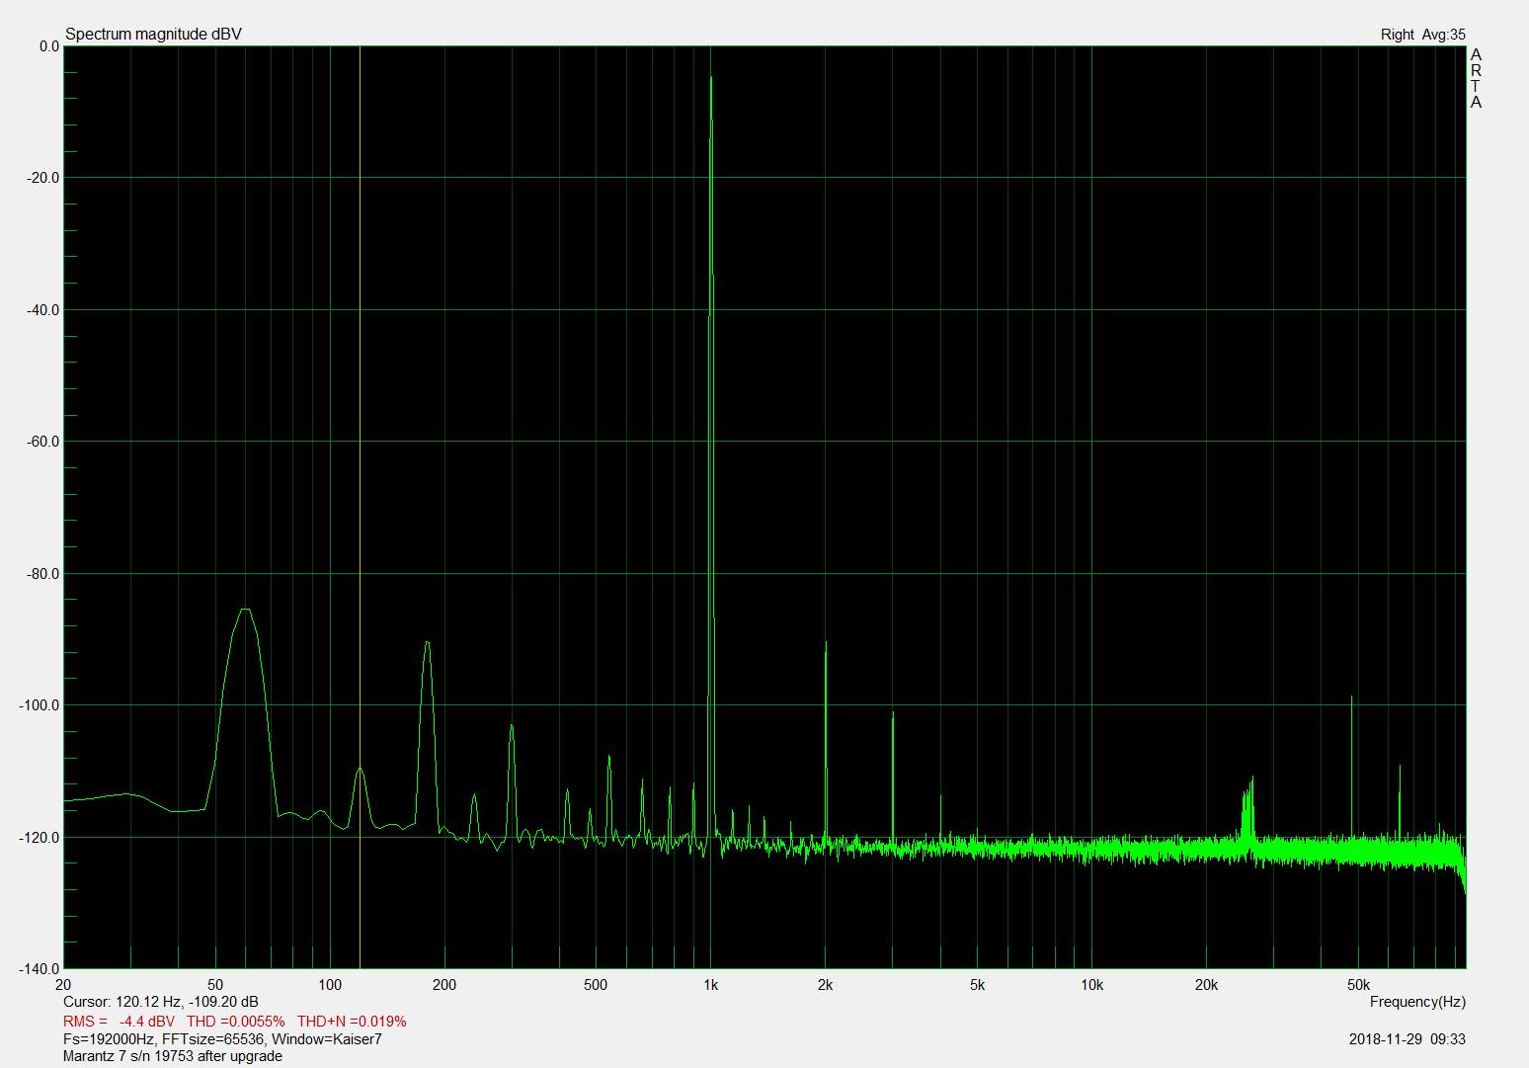1529x1068 pixels.
Task: Click the top of the 180 Hz harmonic peak
Action: click(x=427, y=642)
